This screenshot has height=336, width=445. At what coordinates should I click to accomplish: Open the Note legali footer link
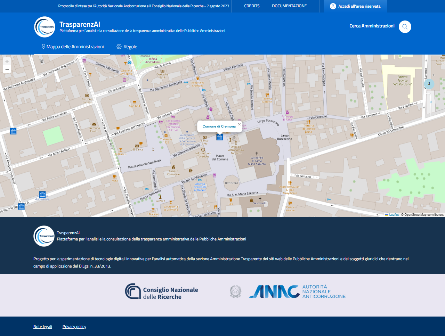(43, 327)
